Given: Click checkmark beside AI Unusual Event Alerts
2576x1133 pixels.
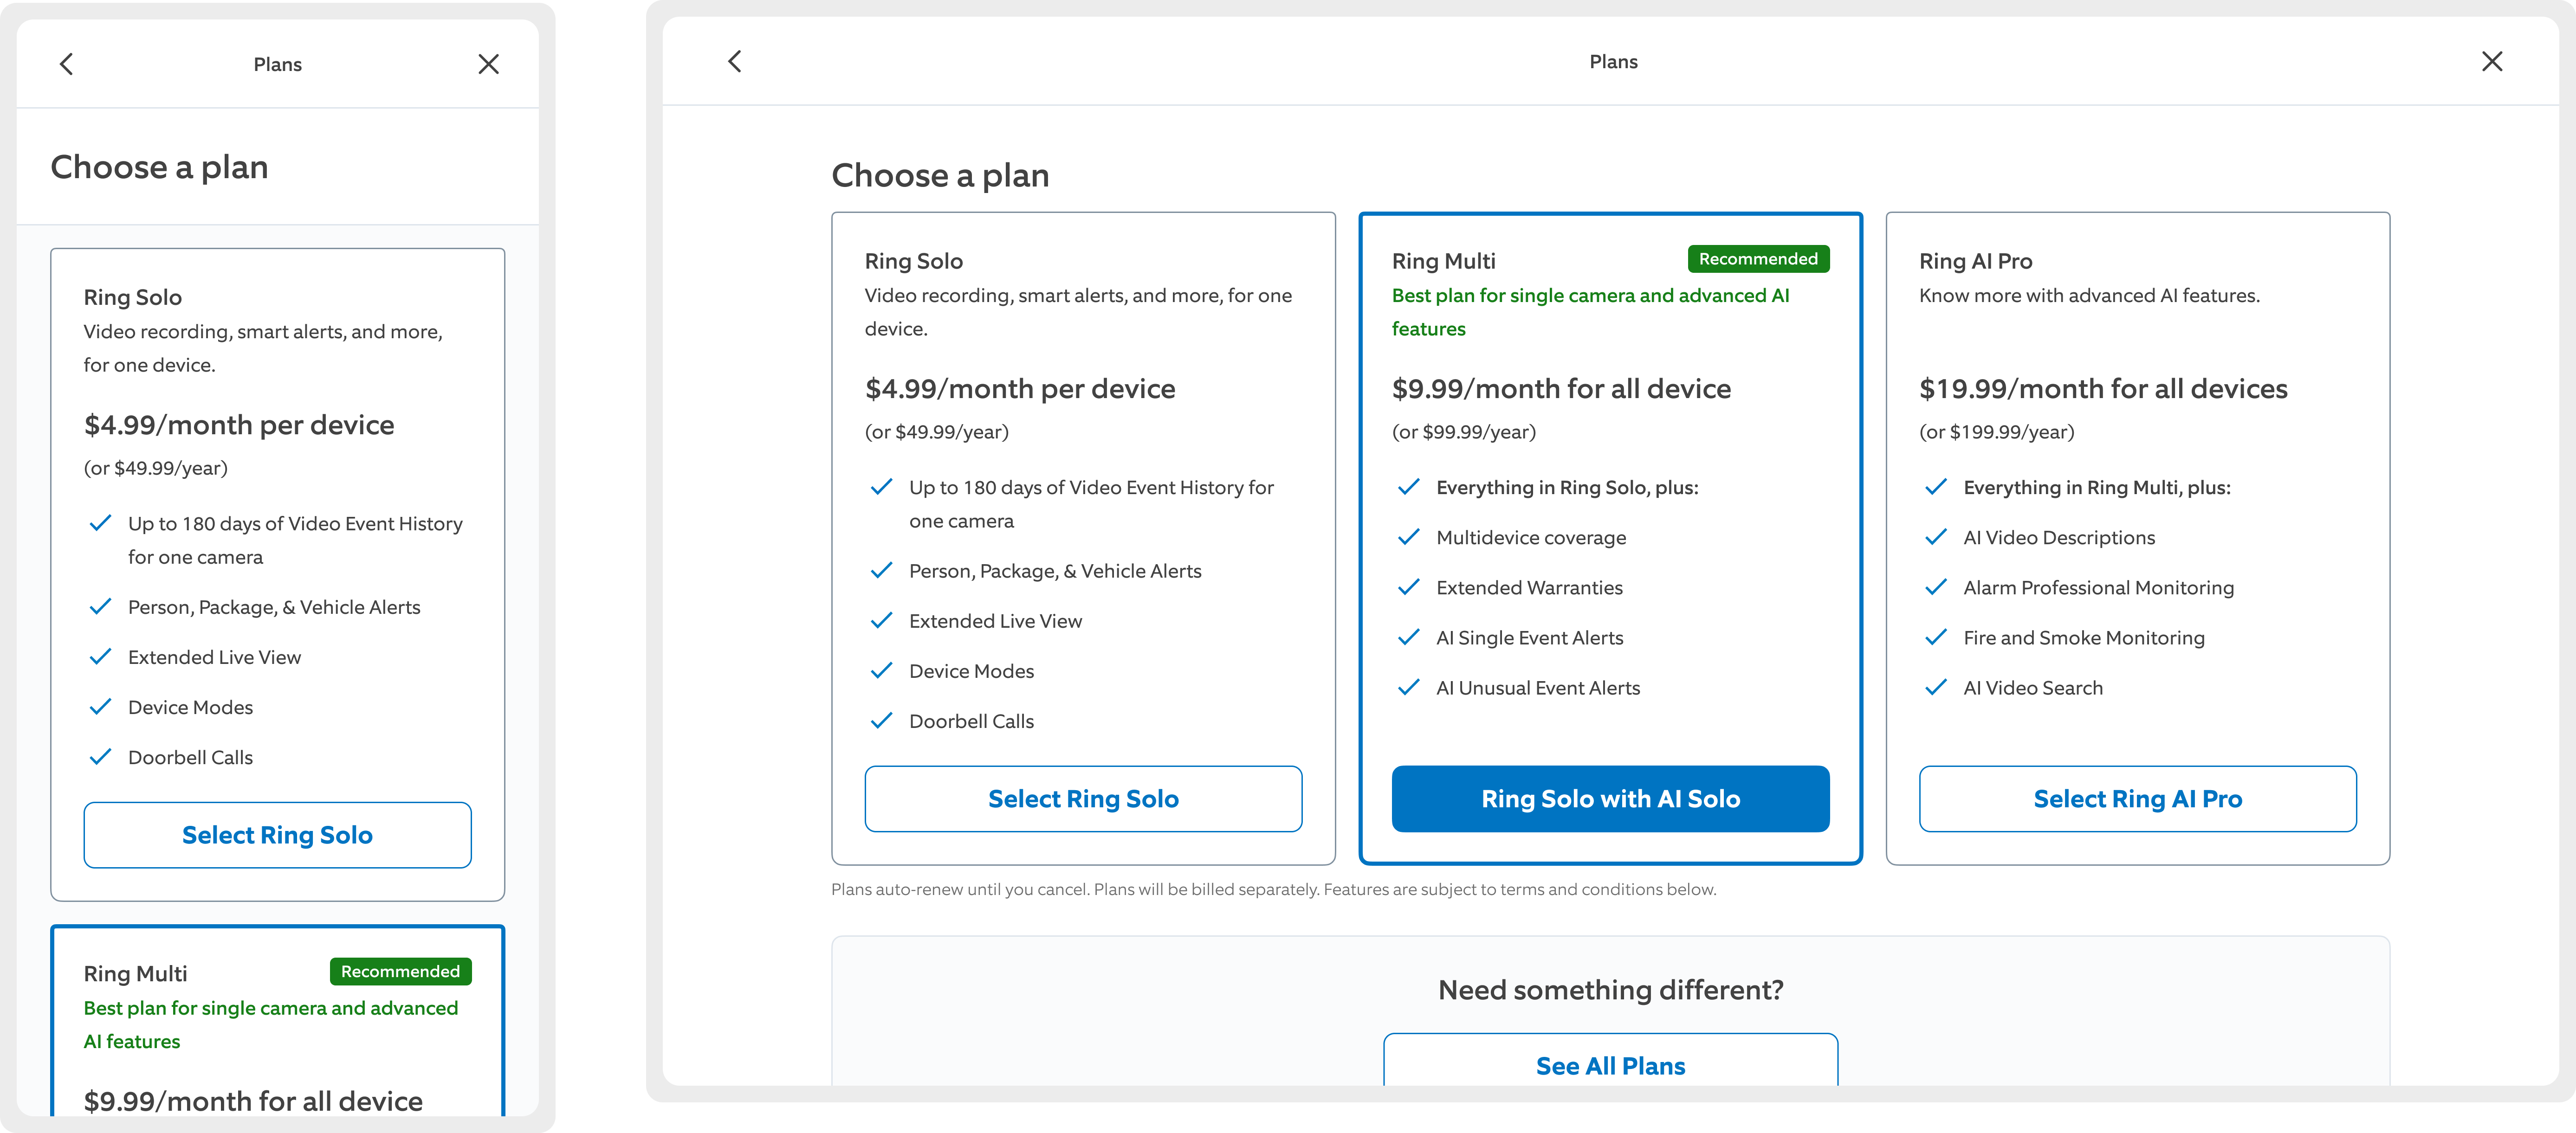Looking at the screenshot, I should [1408, 687].
